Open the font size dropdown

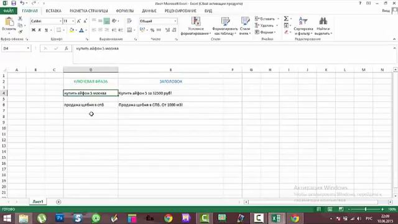point(73,21)
